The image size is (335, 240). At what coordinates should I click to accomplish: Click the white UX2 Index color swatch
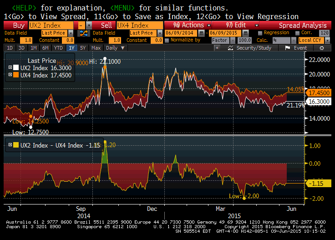pos(16,68)
